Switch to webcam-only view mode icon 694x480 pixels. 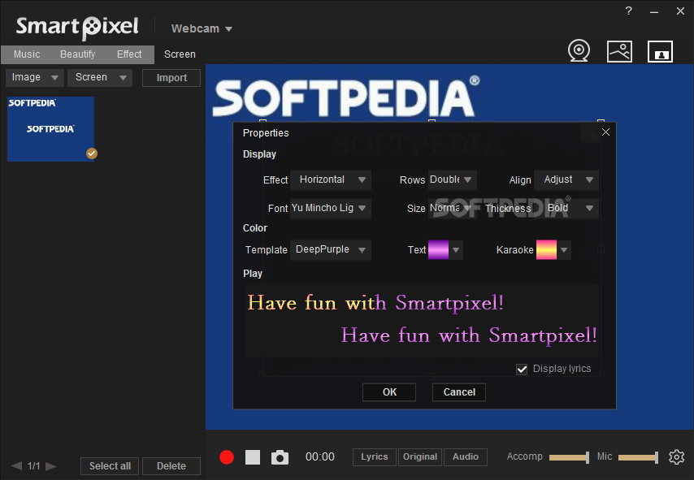tap(579, 51)
